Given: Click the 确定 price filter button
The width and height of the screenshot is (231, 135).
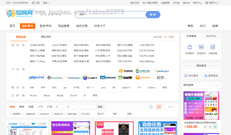Looking at the screenshot, I should 100,107.
